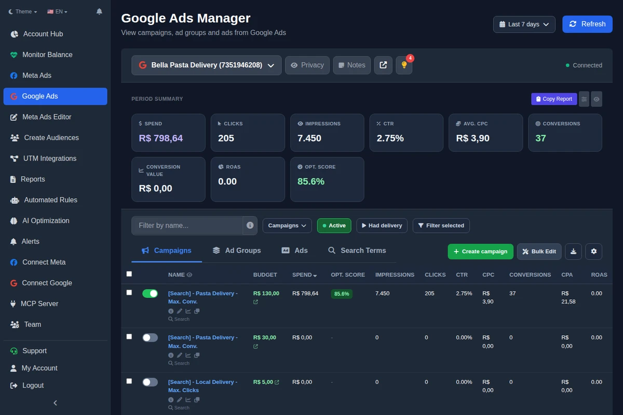
Task: Tick the checkbox for the R$ 30,00 campaign
Action: (x=129, y=337)
